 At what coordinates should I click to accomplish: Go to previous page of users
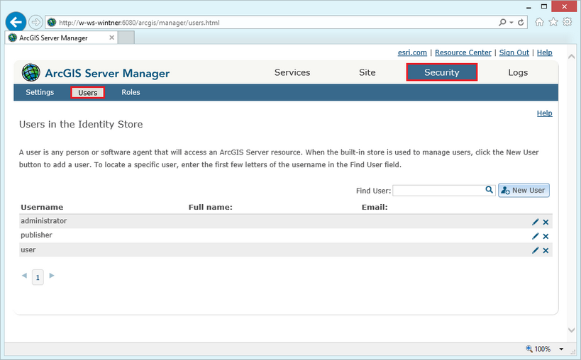tap(24, 275)
